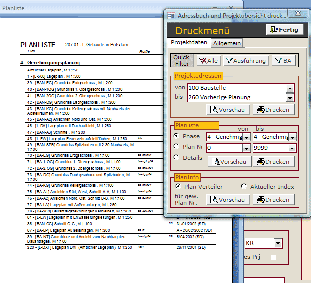Toggle the 'es Prj' checkbox in background form
Image resolution: width=311 pixels, height=283 pixels.
coord(274,258)
